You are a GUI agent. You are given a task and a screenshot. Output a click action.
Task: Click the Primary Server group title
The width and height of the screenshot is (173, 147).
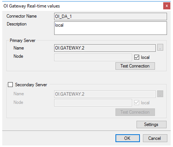point(23,40)
